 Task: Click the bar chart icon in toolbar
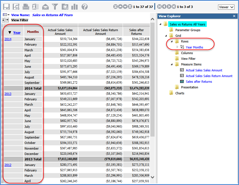pos(74,7)
